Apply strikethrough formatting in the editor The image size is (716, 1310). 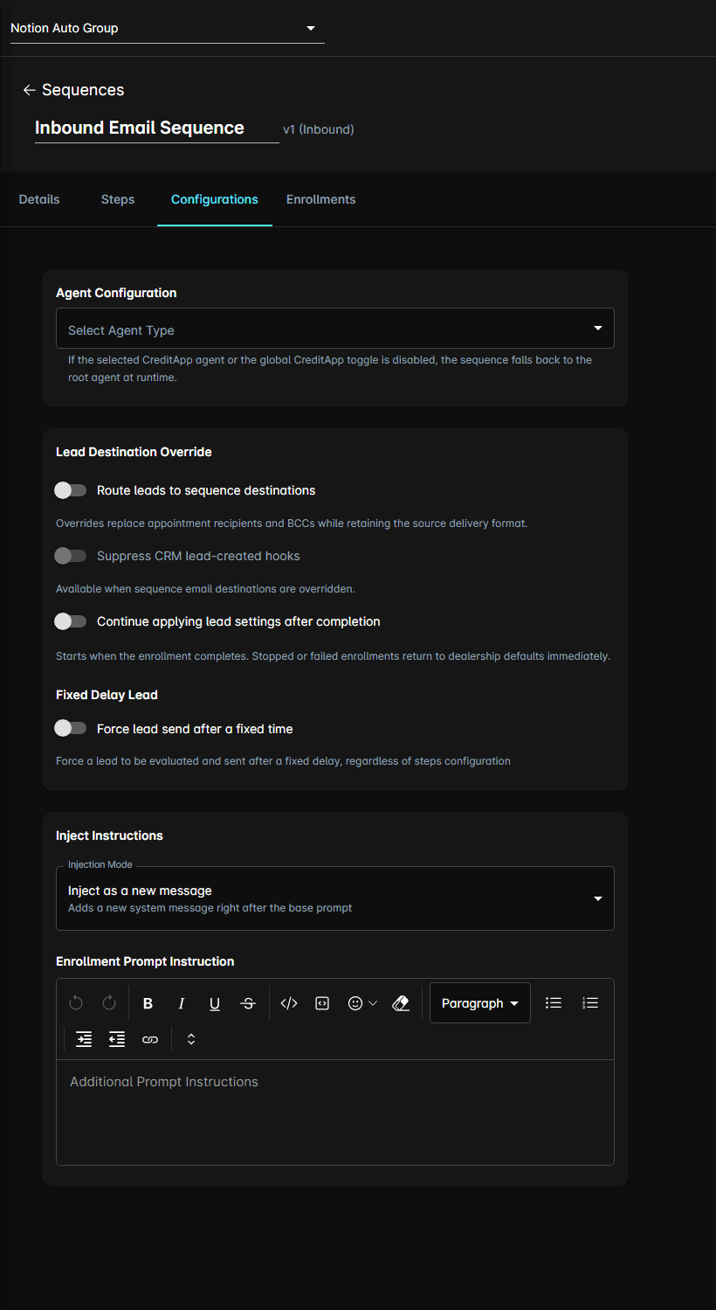coord(248,1003)
